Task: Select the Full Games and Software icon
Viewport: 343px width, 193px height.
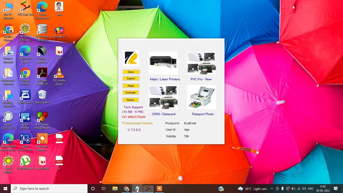Action: click(x=42, y=121)
